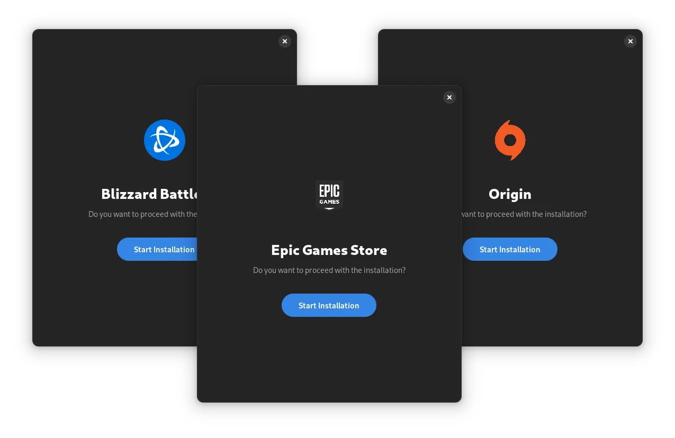This screenshot has height=438, width=675.
Task: Click the Epic Games shield logo
Action: click(x=329, y=195)
